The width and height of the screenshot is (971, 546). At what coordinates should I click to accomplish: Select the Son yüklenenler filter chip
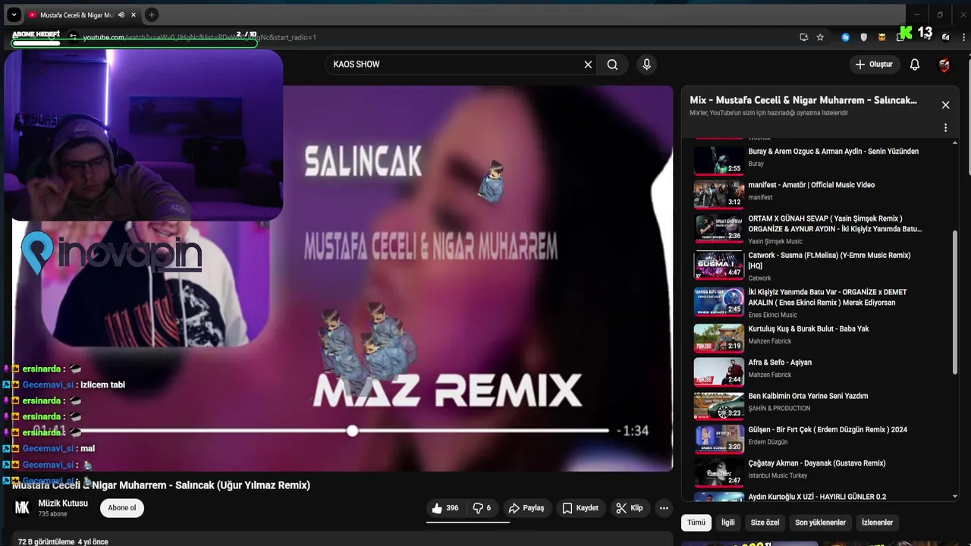(820, 522)
